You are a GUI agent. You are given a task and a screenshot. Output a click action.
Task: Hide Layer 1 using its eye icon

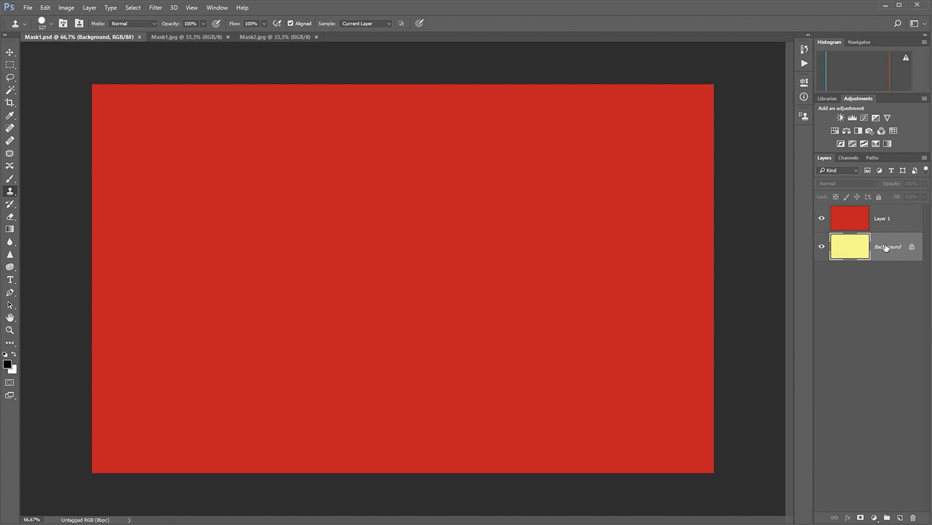[x=821, y=219]
